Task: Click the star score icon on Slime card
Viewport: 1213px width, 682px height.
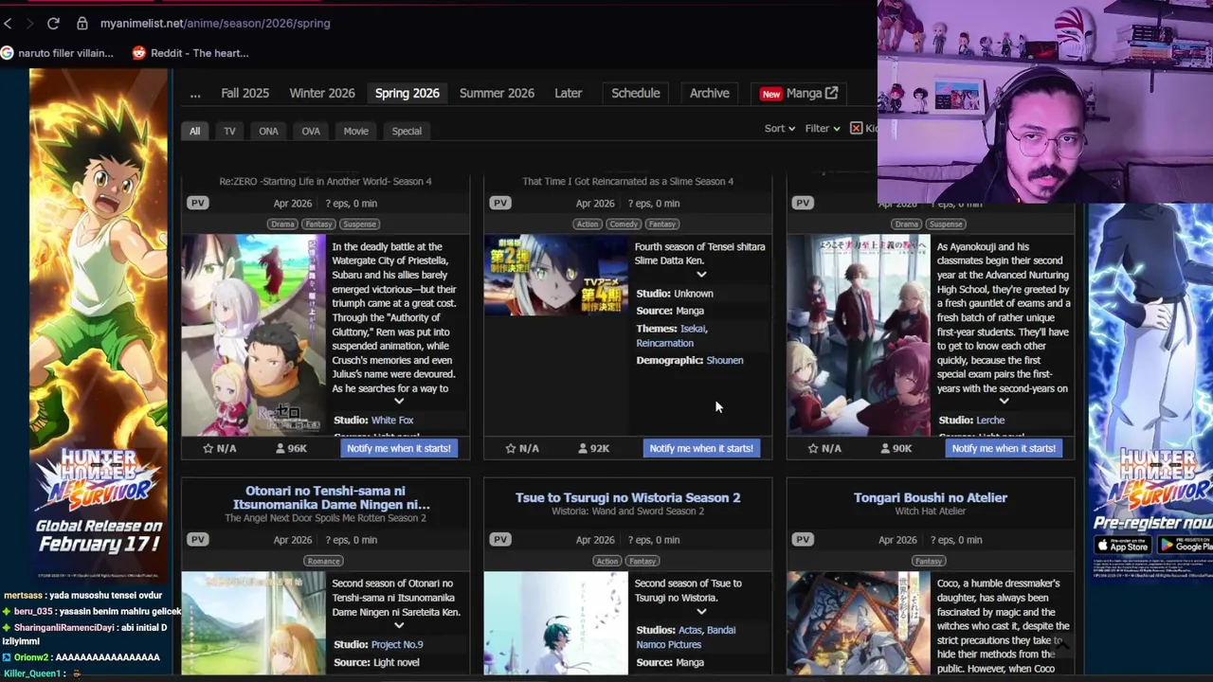Action: point(511,448)
